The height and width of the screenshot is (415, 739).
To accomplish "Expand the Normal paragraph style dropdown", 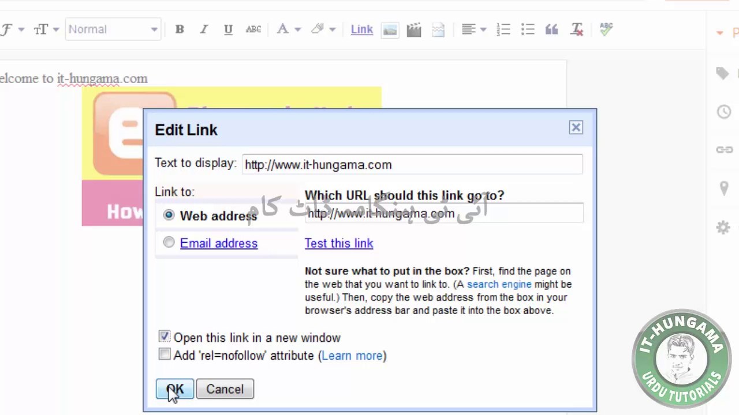I will pos(113,29).
